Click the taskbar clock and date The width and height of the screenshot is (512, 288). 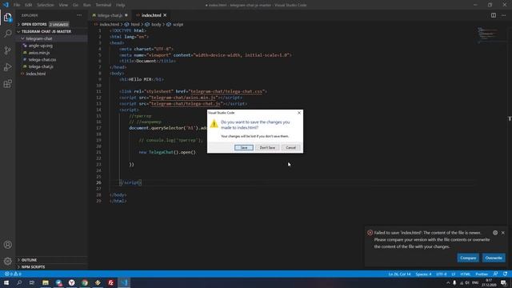click(489, 282)
